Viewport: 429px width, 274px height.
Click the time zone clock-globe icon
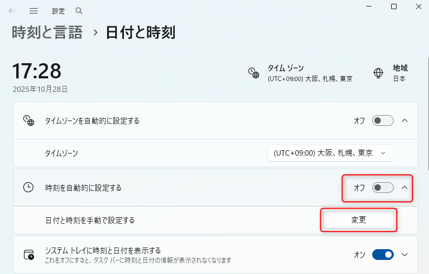tap(253, 73)
